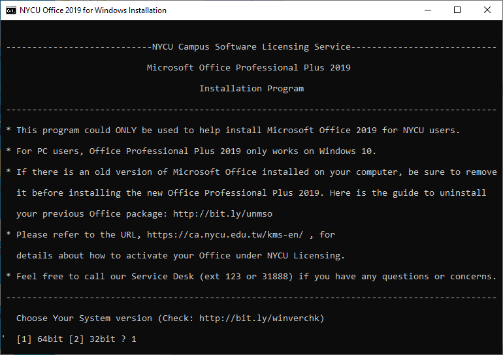Viewport: 503px width, 355px height.
Task: Click the 'NYCU Campus Software Licensing Service' header
Action: click(x=252, y=46)
